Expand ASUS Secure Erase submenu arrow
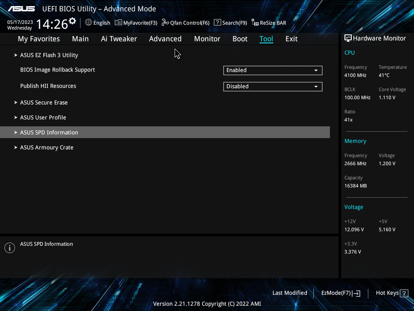Screen dimensions: 414x311 16,102
